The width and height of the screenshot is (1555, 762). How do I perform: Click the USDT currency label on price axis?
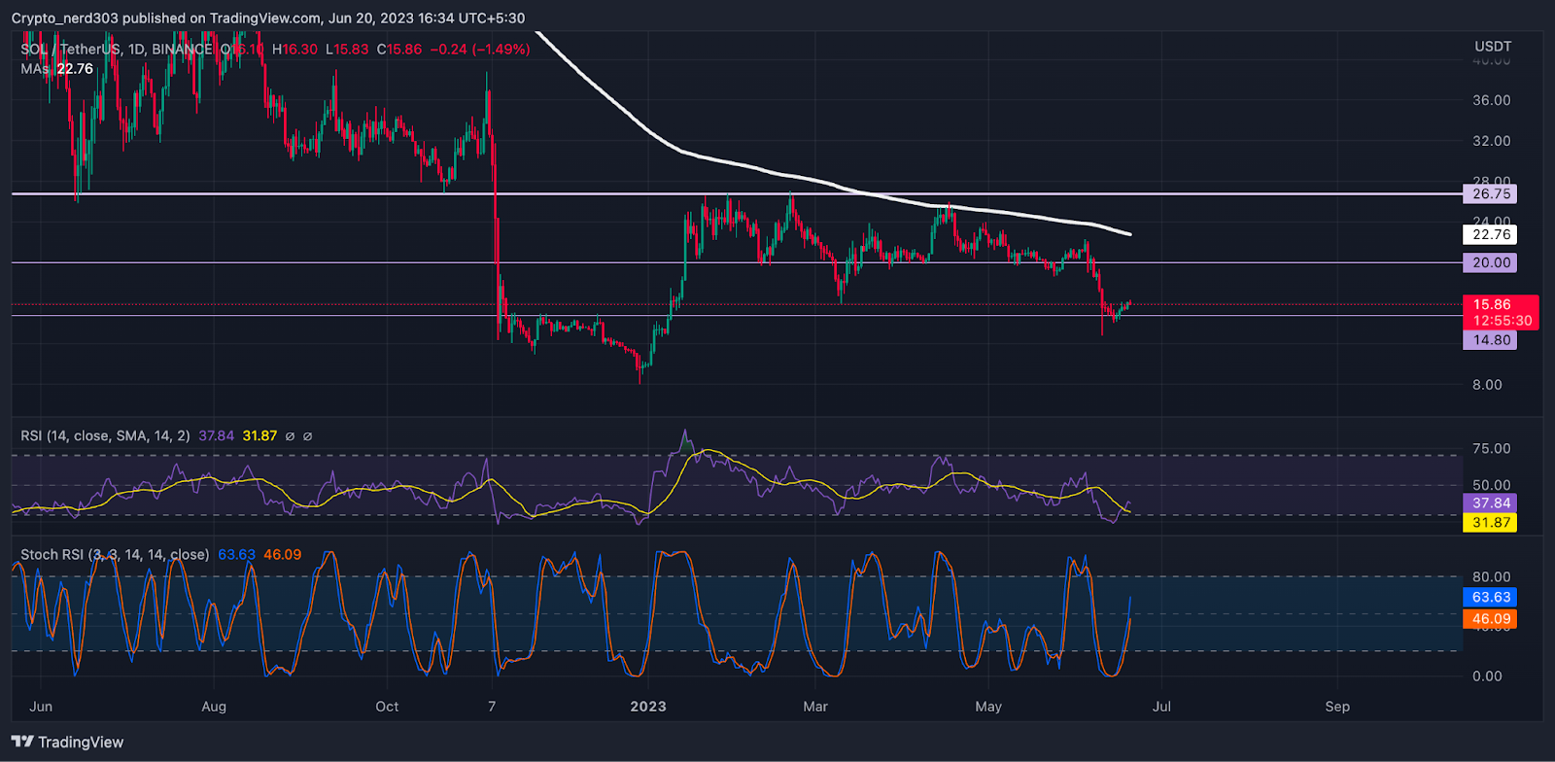click(x=1493, y=47)
